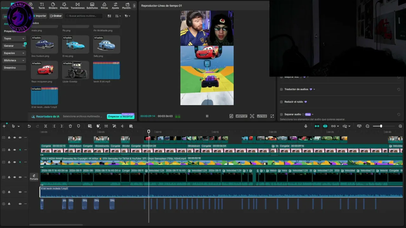
Task: Split the clip at the playhead
Action: tap(46, 126)
